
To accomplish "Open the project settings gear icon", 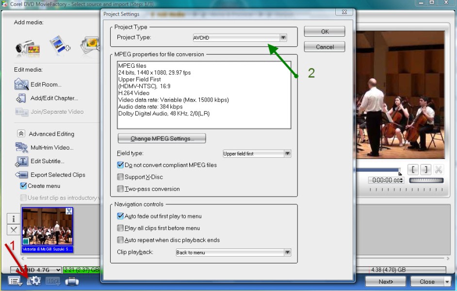I will tap(34, 281).
